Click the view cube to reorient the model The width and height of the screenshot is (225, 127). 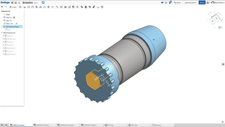tap(214, 19)
